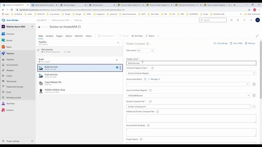Show info for Azure subscription
This screenshot has width=262, height=147.
pos(145,79)
